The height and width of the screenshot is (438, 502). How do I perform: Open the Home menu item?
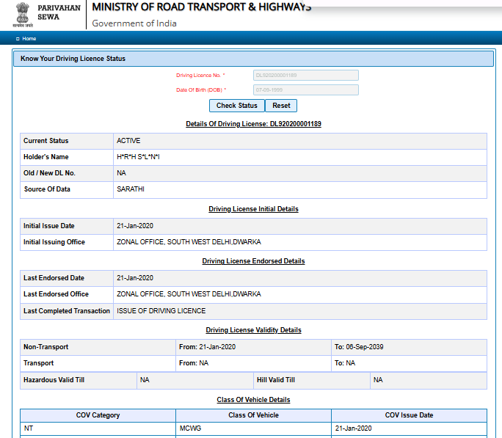point(29,39)
